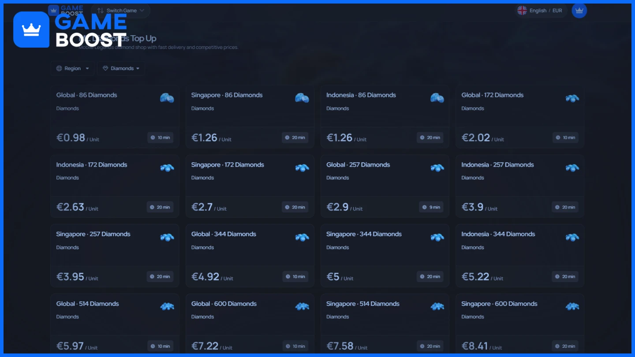Expand the Switch Game dropdown
The width and height of the screenshot is (635, 357).
point(121,11)
